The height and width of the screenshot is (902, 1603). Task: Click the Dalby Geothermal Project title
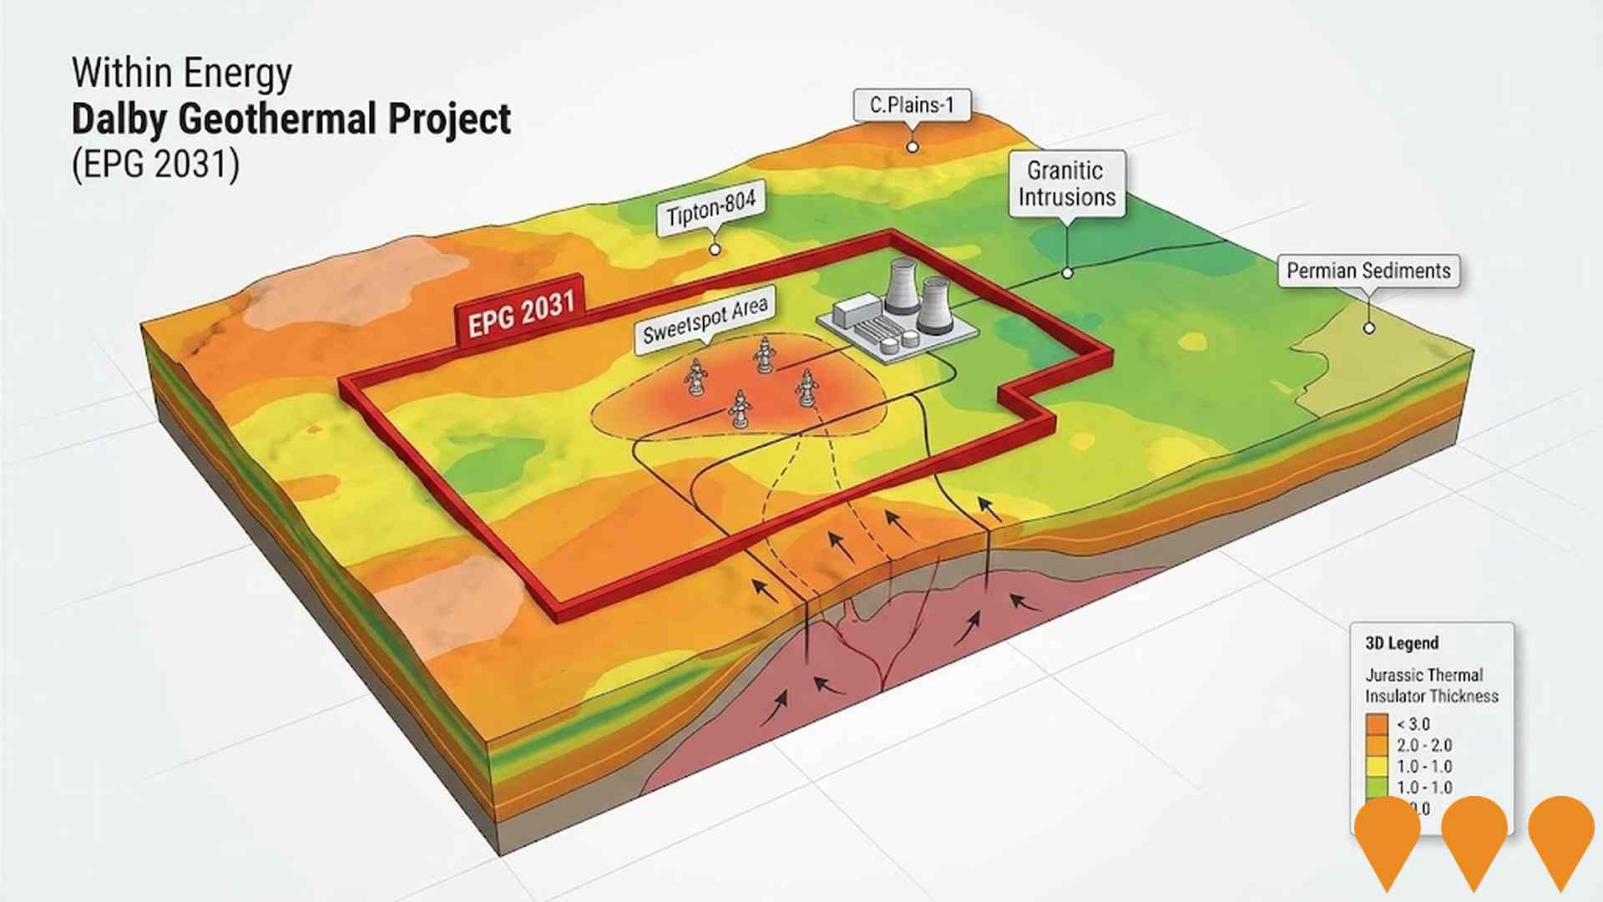coord(291,119)
